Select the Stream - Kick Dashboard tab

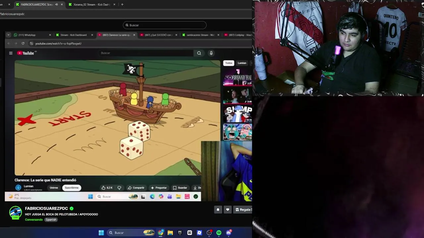[74, 35]
